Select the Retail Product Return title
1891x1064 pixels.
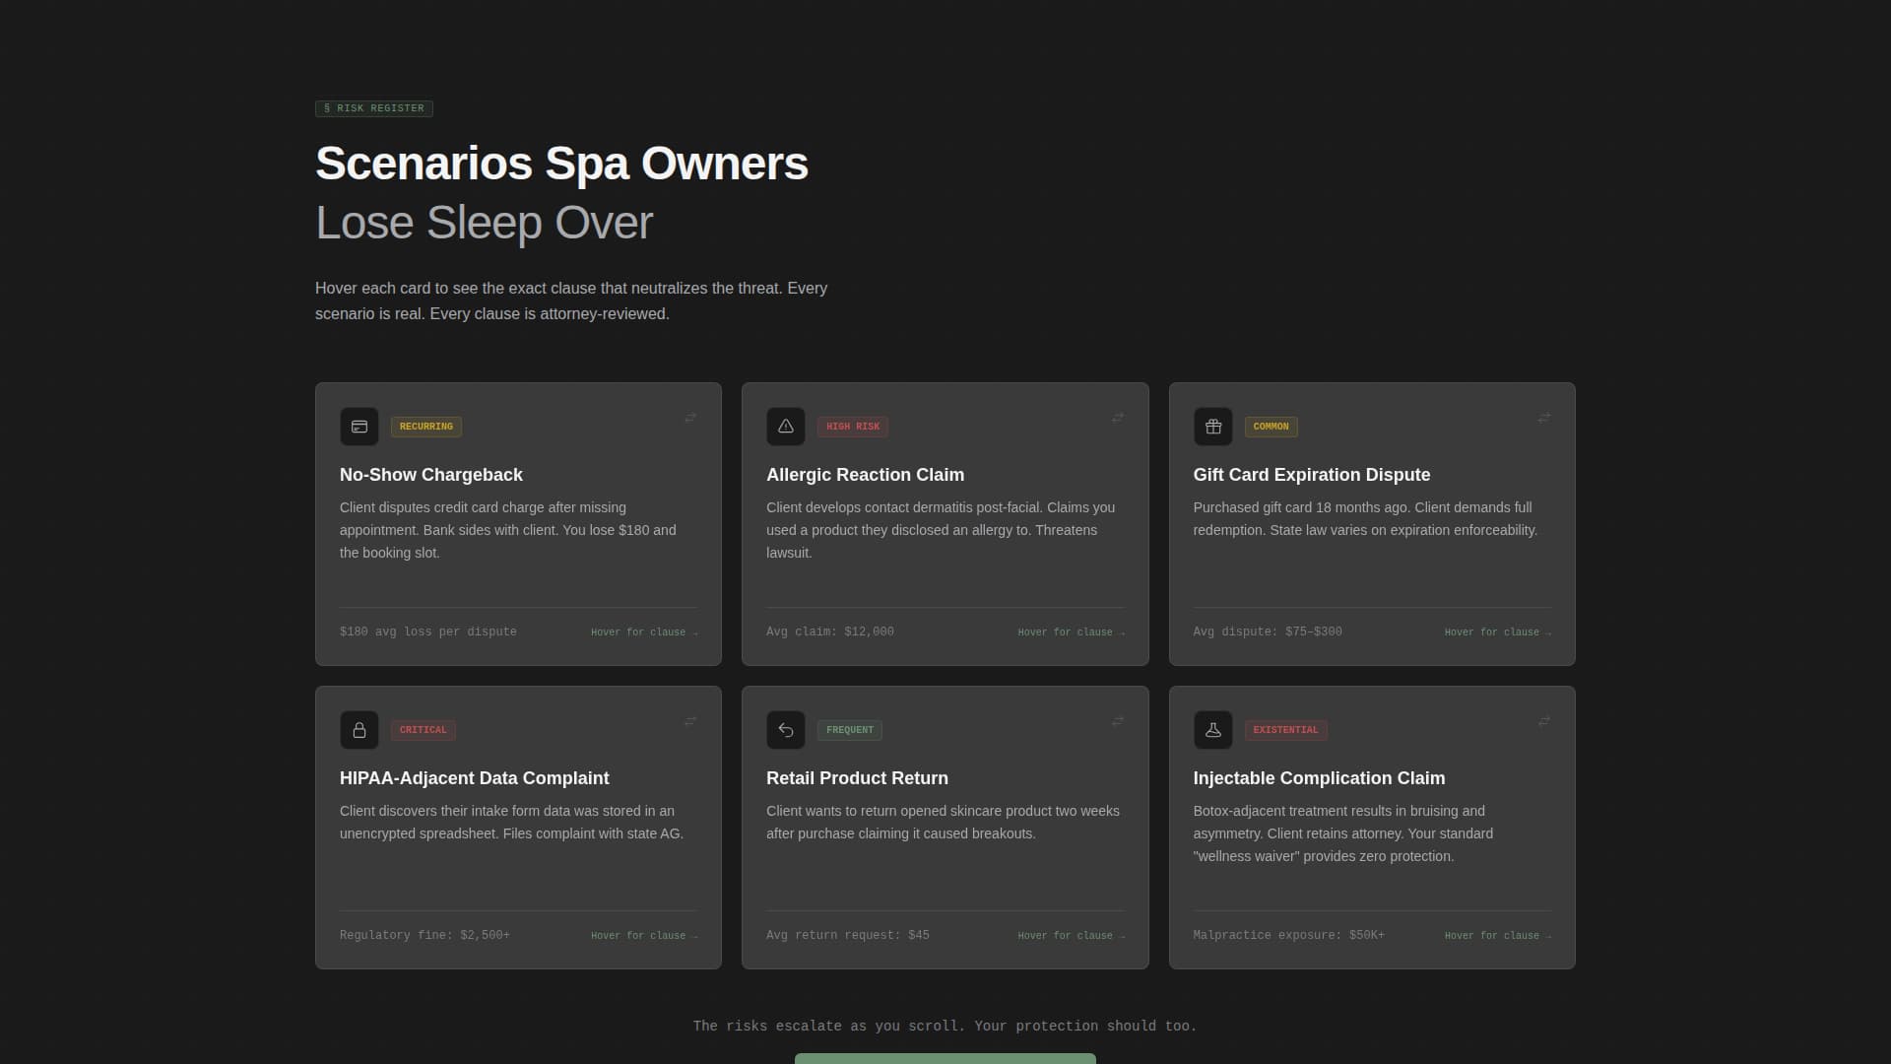click(x=857, y=778)
